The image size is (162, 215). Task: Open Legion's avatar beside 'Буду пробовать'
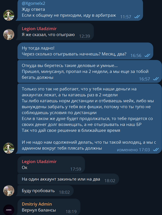click(x=9, y=191)
